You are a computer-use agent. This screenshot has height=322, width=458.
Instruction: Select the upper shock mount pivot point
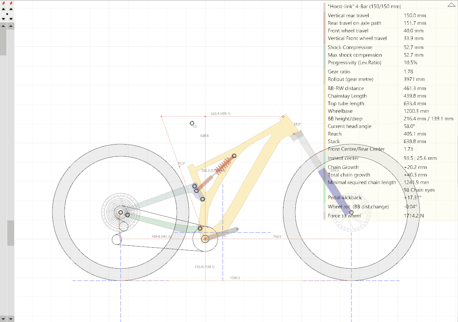pyautogui.click(x=234, y=156)
